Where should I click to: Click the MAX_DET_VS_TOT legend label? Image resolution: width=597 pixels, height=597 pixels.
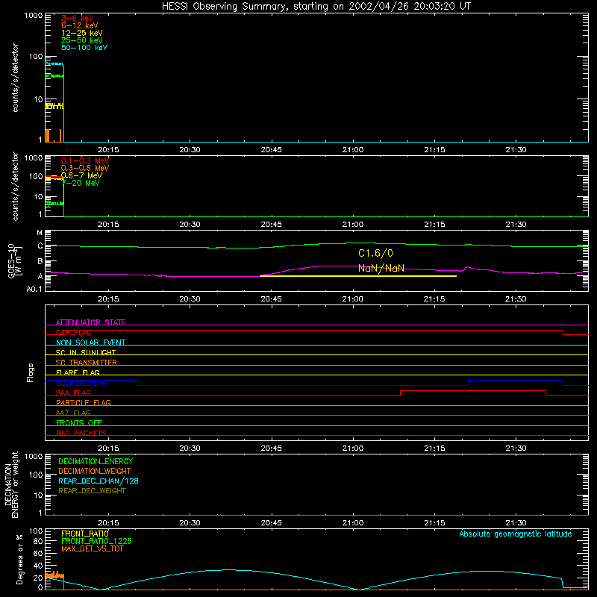click(x=92, y=548)
